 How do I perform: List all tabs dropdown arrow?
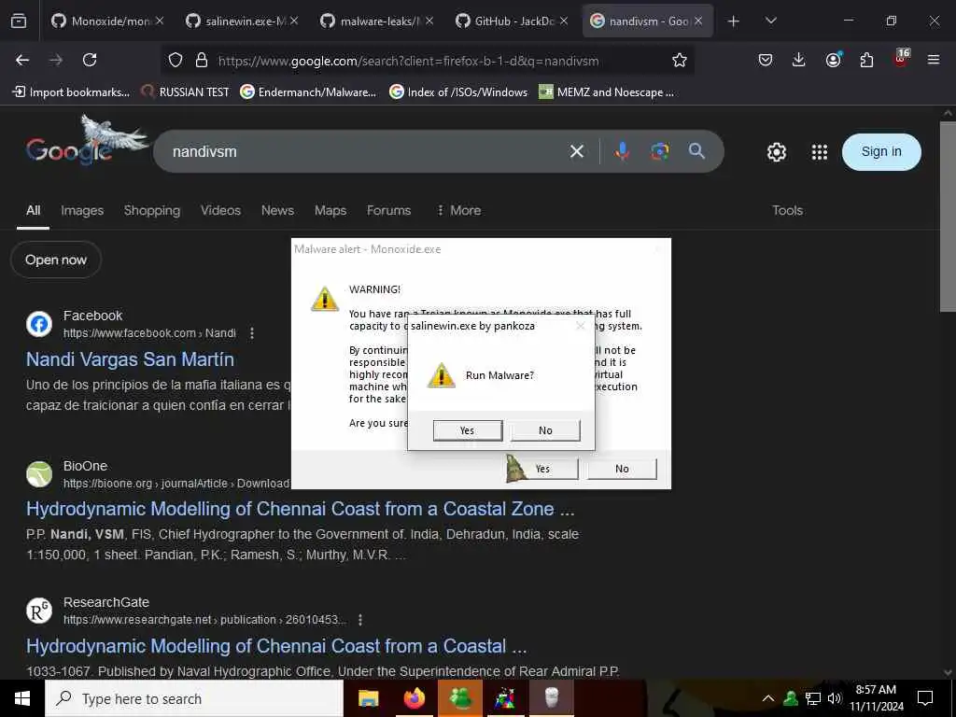(x=770, y=21)
